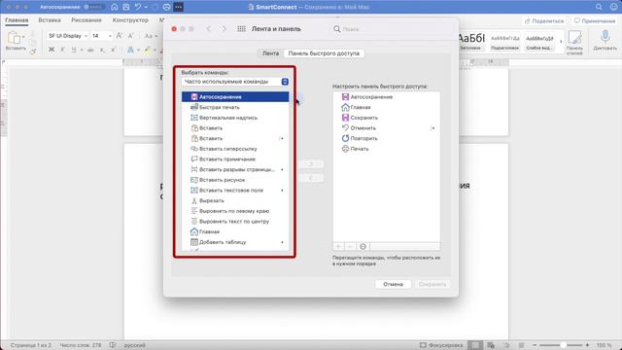The height and width of the screenshot is (350, 622).
Task: Click the back arrow in Лента и панель dialog
Action: [209, 29]
